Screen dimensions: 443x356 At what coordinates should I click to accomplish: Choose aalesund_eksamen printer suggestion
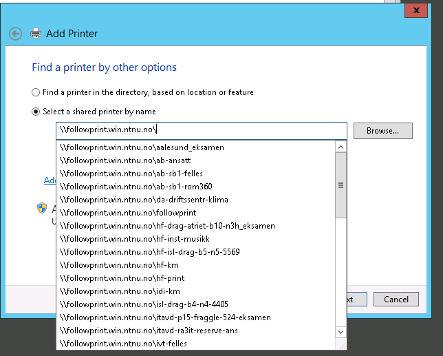coord(195,147)
